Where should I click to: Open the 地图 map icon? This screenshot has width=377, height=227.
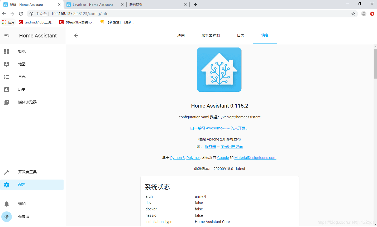click(x=7, y=64)
